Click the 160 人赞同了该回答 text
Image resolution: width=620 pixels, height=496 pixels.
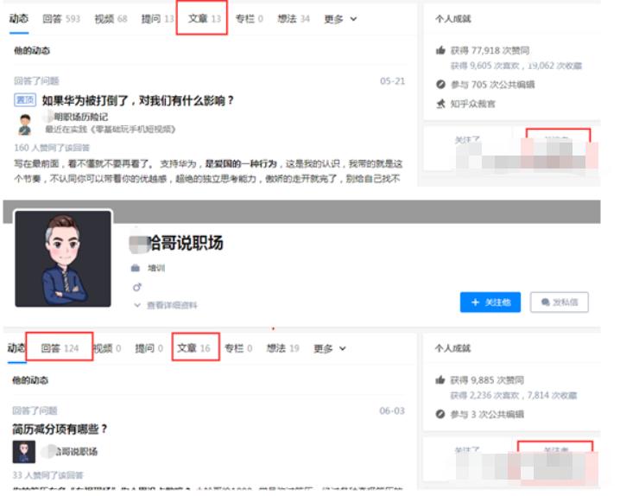[52, 148]
